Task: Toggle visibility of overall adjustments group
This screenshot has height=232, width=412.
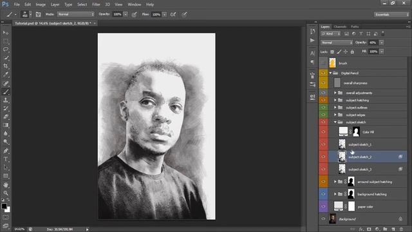Action: tap(323, 93)
